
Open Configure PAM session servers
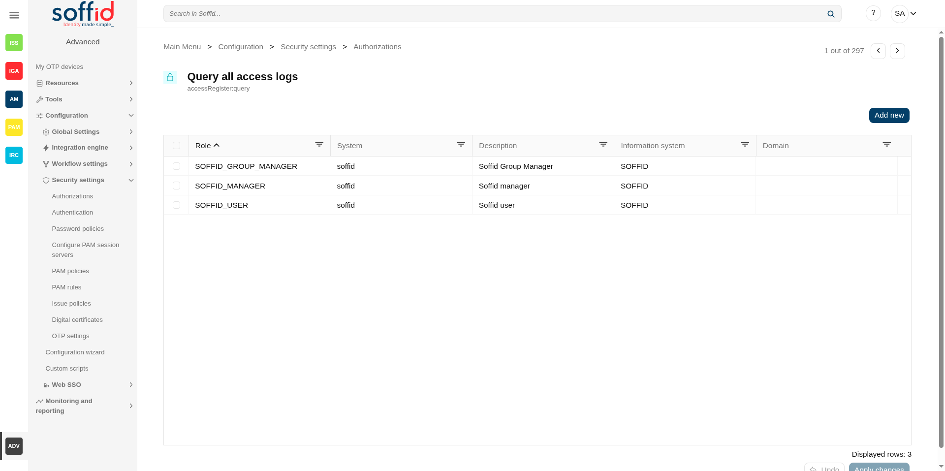coord(86,250)
